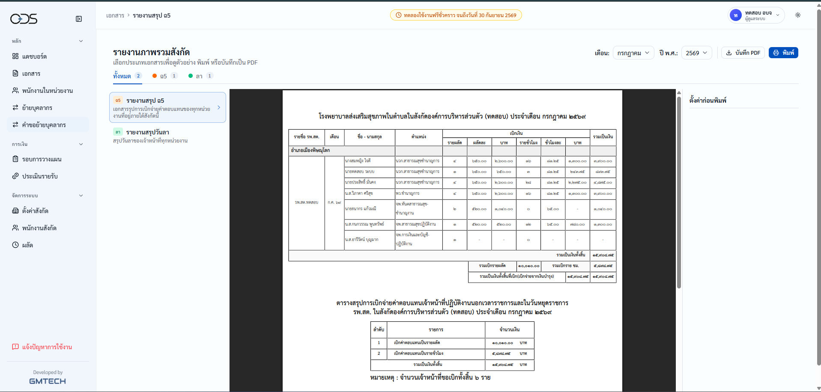Open รอบการวางแผน planning rounds
Viewport: 821px width, 392px height.
coord(48,159)
